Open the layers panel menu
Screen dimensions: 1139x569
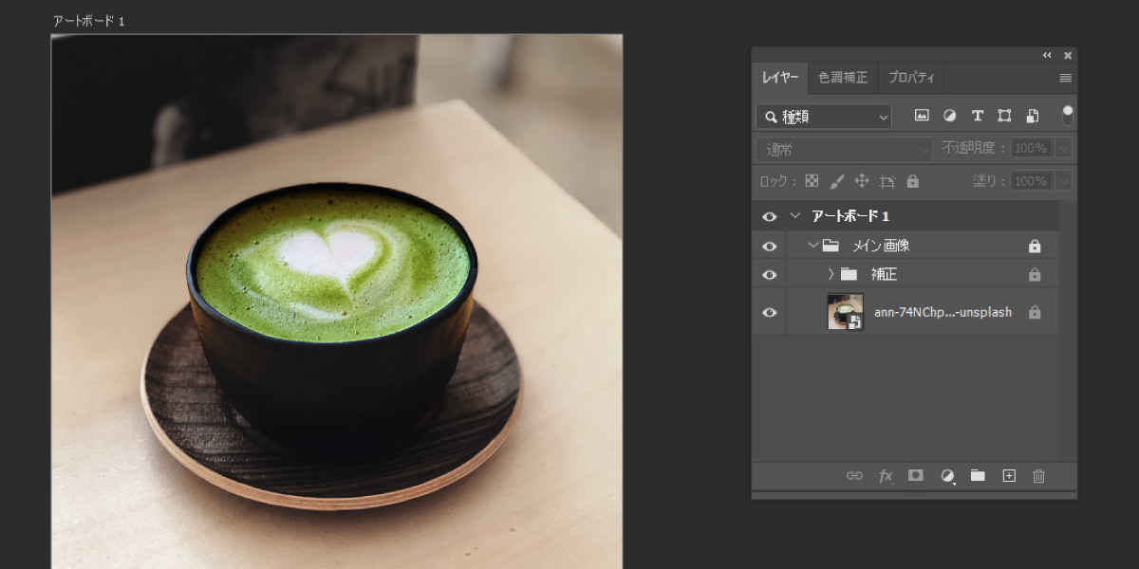point(1066,78)
